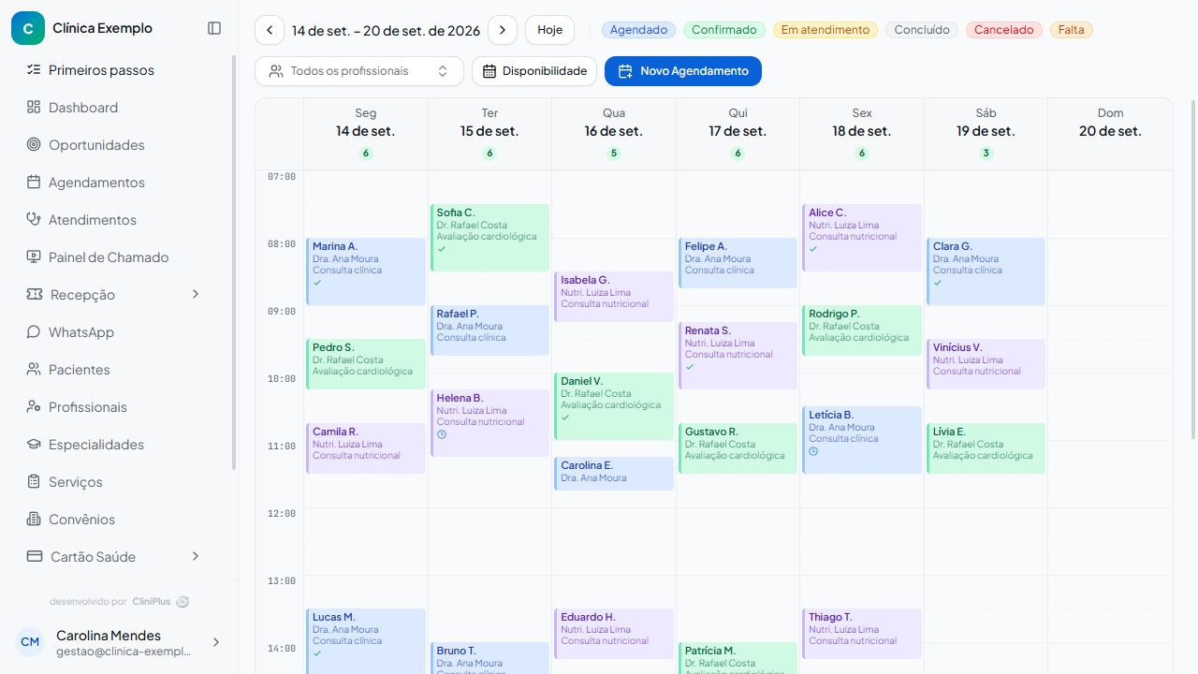The height and width of the screenshot is (674, 1198).
Task: Click the Novo Agendamento button
Action: tap(683, 71)
